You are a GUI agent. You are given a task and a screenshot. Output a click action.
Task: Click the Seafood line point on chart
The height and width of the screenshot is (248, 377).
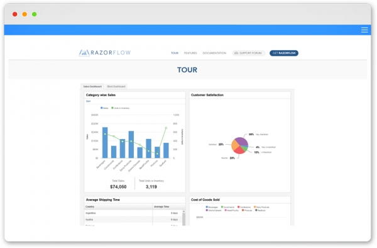[x=166, y=128]
